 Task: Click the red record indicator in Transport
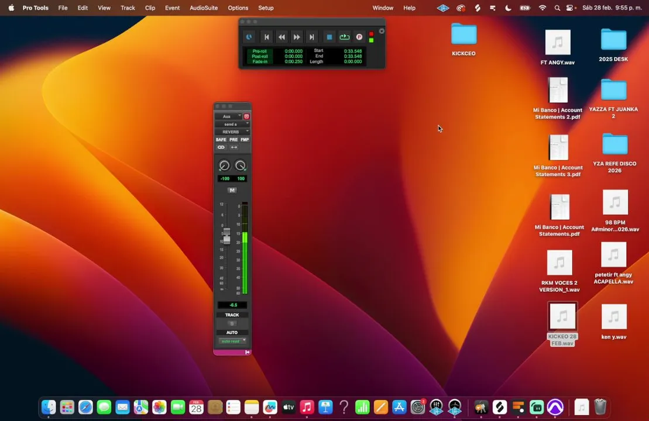pyautogui.click(x=371, y=34)
